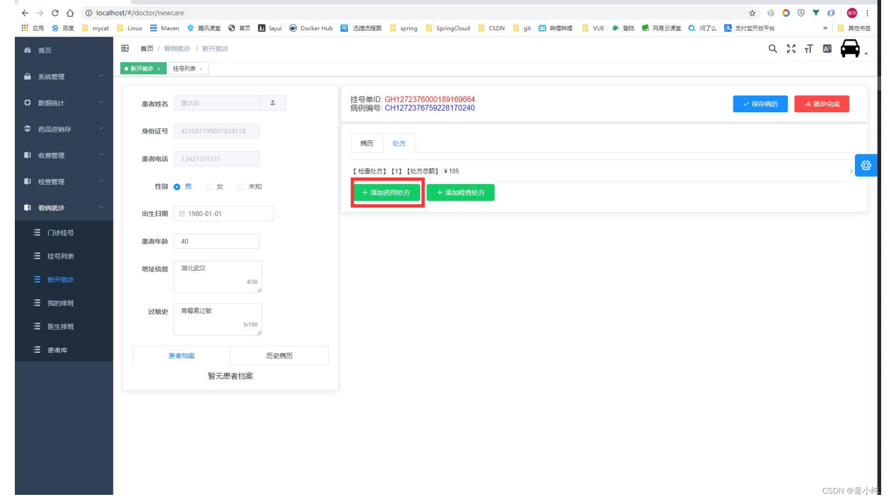Click person icon in patient name field
The image size is (888, 500).
(x=273, y=103)
